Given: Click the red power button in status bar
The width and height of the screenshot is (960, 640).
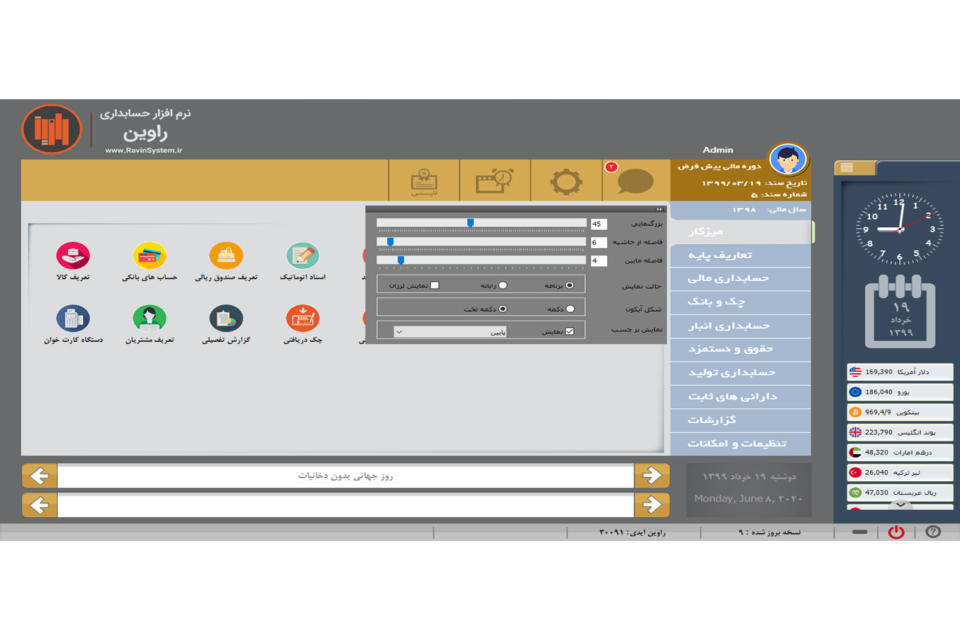Looking at the screenshot, I should [896, 532].
